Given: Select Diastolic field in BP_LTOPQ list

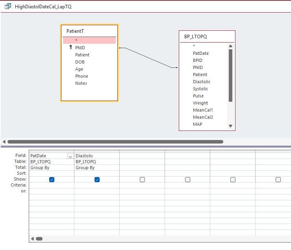Looking at the screenshot, I should coord(202,82).
